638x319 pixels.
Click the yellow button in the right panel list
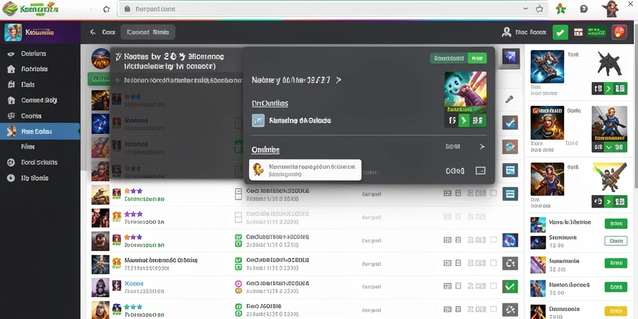(616, 310)
